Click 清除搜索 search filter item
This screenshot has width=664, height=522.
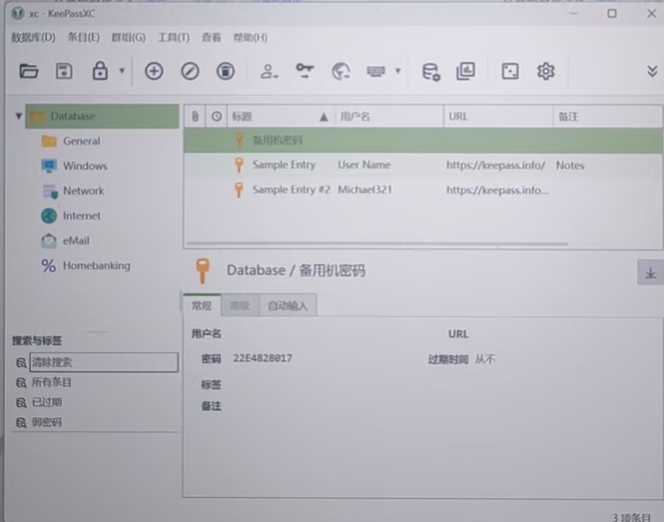(104, 363)
